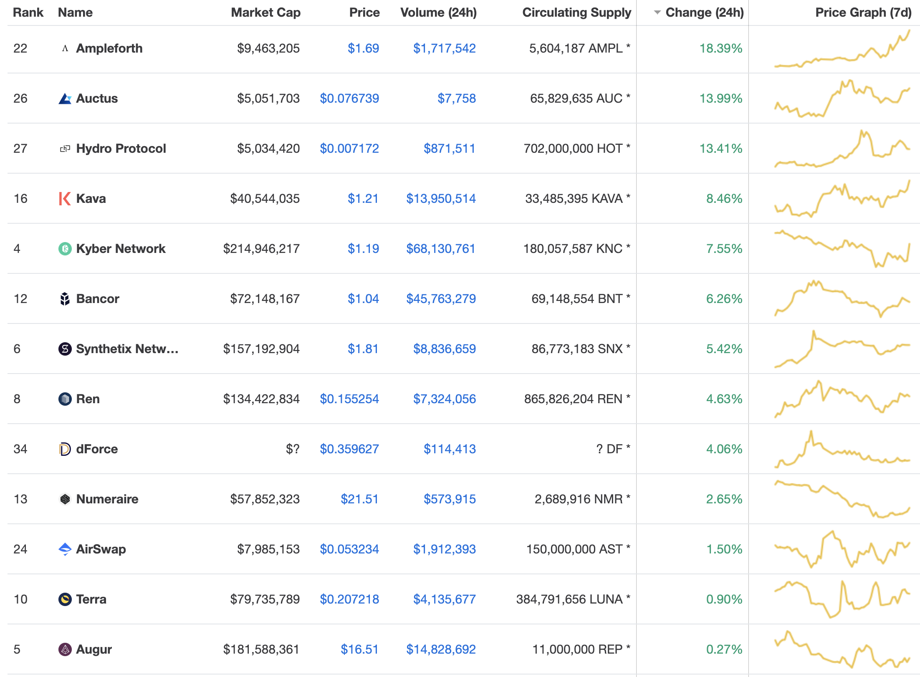Click Augur price $16.51

point(360,649)
